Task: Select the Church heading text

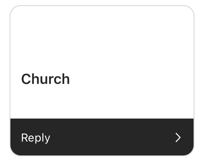Action: (x=45, y=79)
